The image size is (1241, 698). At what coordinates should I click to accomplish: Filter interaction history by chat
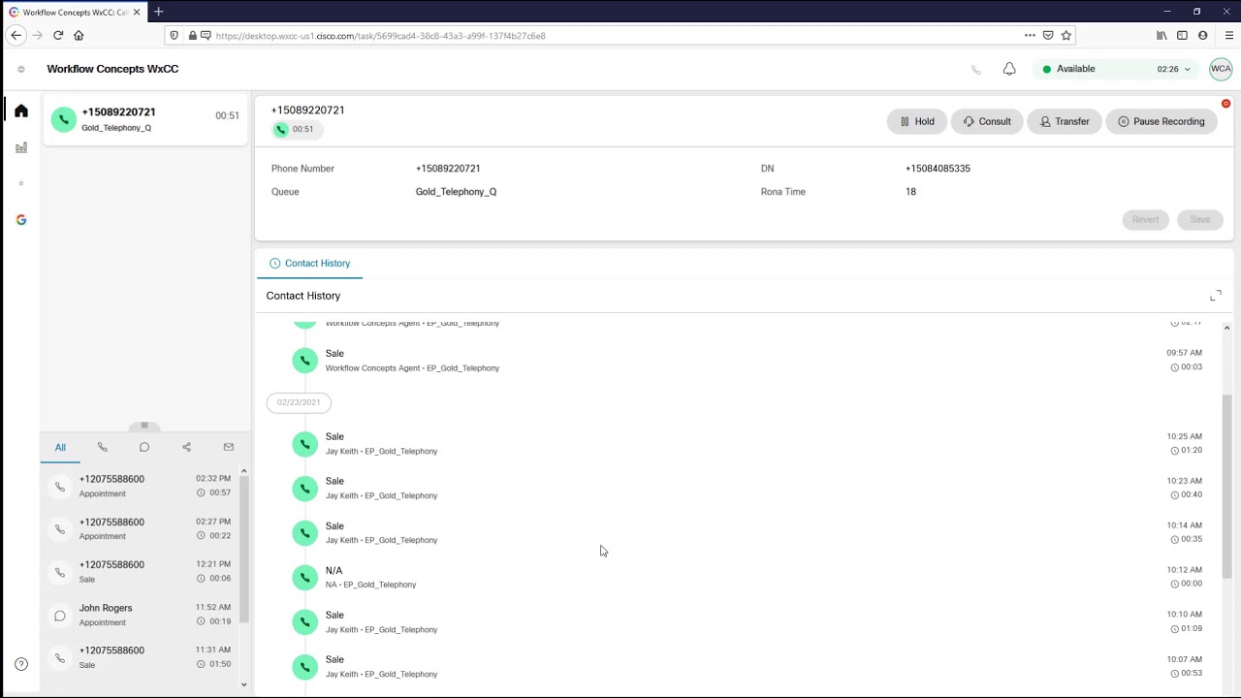(x=144, y=447)
